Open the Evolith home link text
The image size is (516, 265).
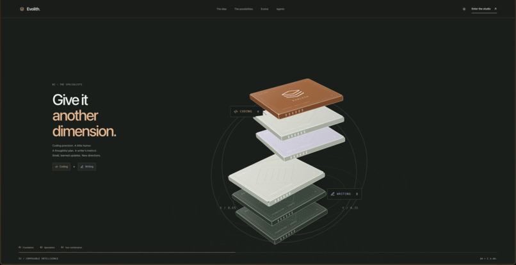[33, 9]
